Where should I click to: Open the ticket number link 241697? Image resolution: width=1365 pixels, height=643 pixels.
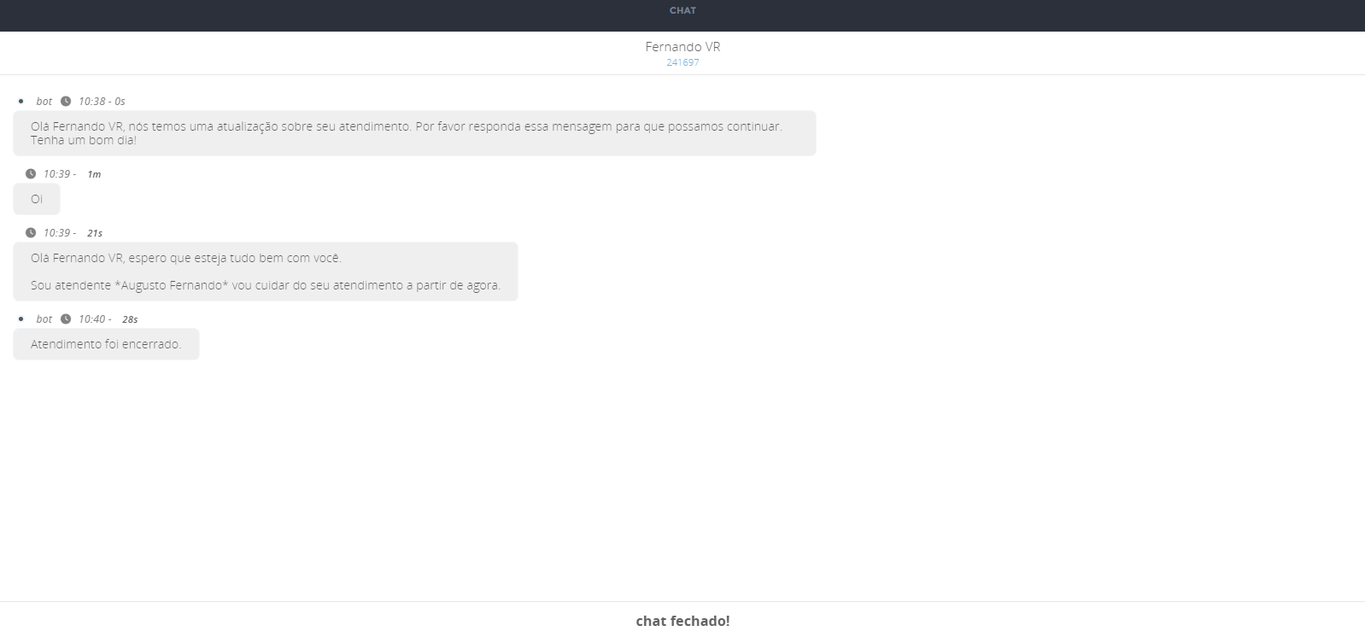pos(682,62)
